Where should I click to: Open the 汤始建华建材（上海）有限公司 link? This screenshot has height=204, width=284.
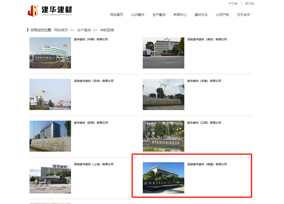pyautogui.click(x=94, y=164)
